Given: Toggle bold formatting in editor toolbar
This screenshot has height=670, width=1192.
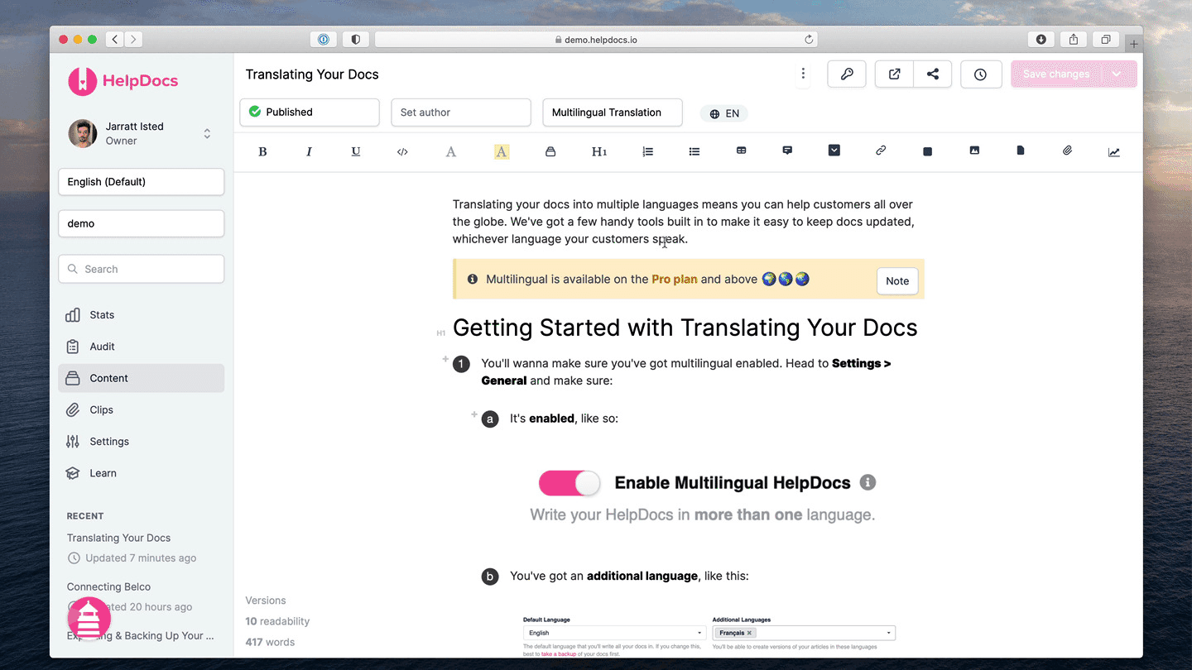Looking at the screenshot, I should (262, 151).
